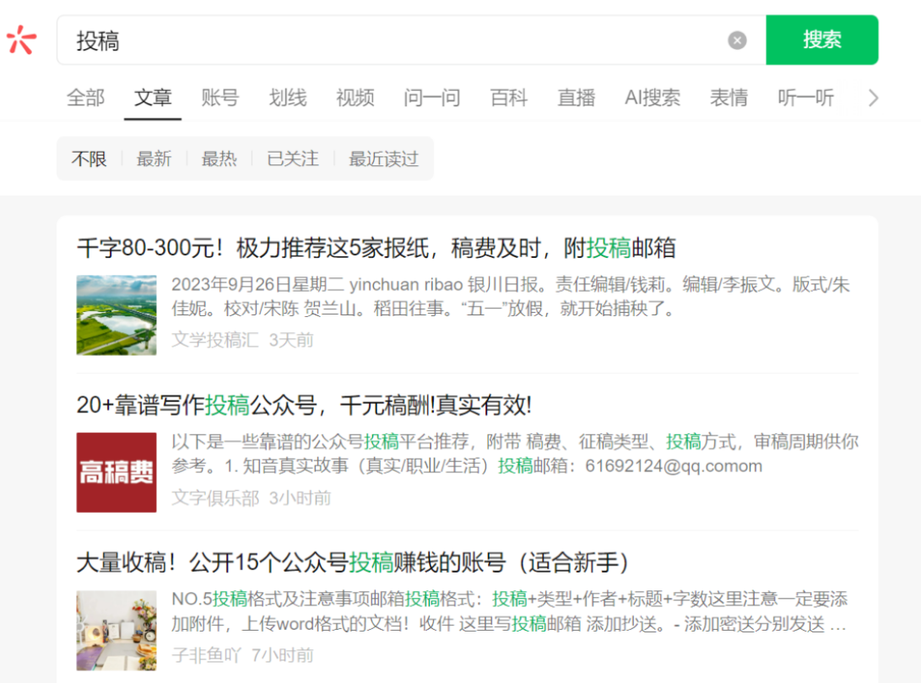Open the 表情 search category

pyautogui.click(x=729, y=98)
